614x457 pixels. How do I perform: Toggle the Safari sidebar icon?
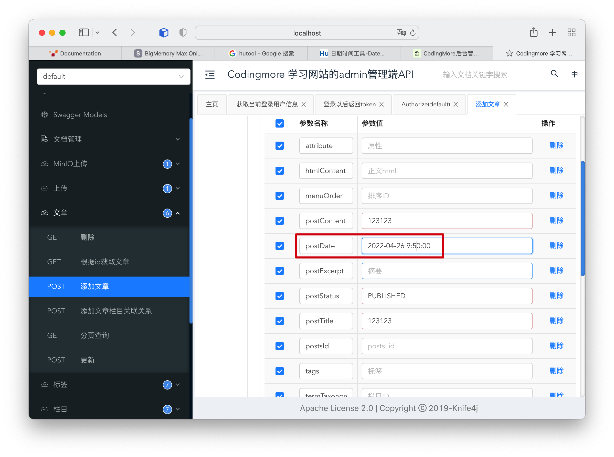[84, 33]
